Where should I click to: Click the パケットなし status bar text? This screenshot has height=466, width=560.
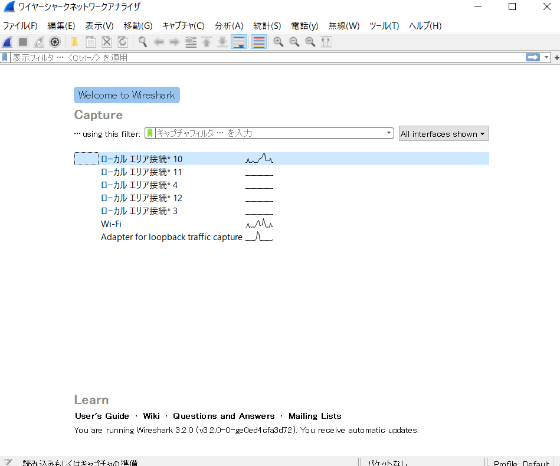pyautogui.click(x=388, y=463)
